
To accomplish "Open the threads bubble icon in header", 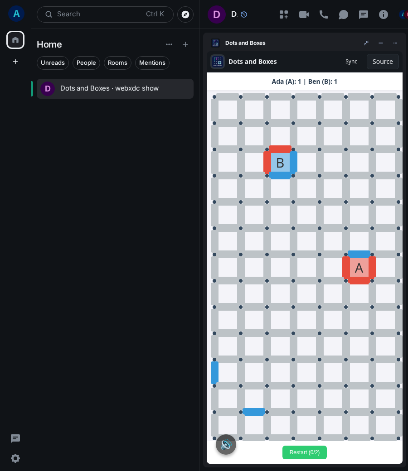I will click(343, 14).
